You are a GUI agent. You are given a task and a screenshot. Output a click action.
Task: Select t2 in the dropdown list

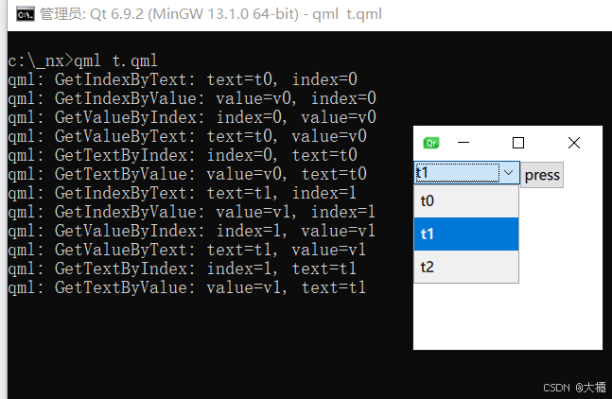(466, 267)
